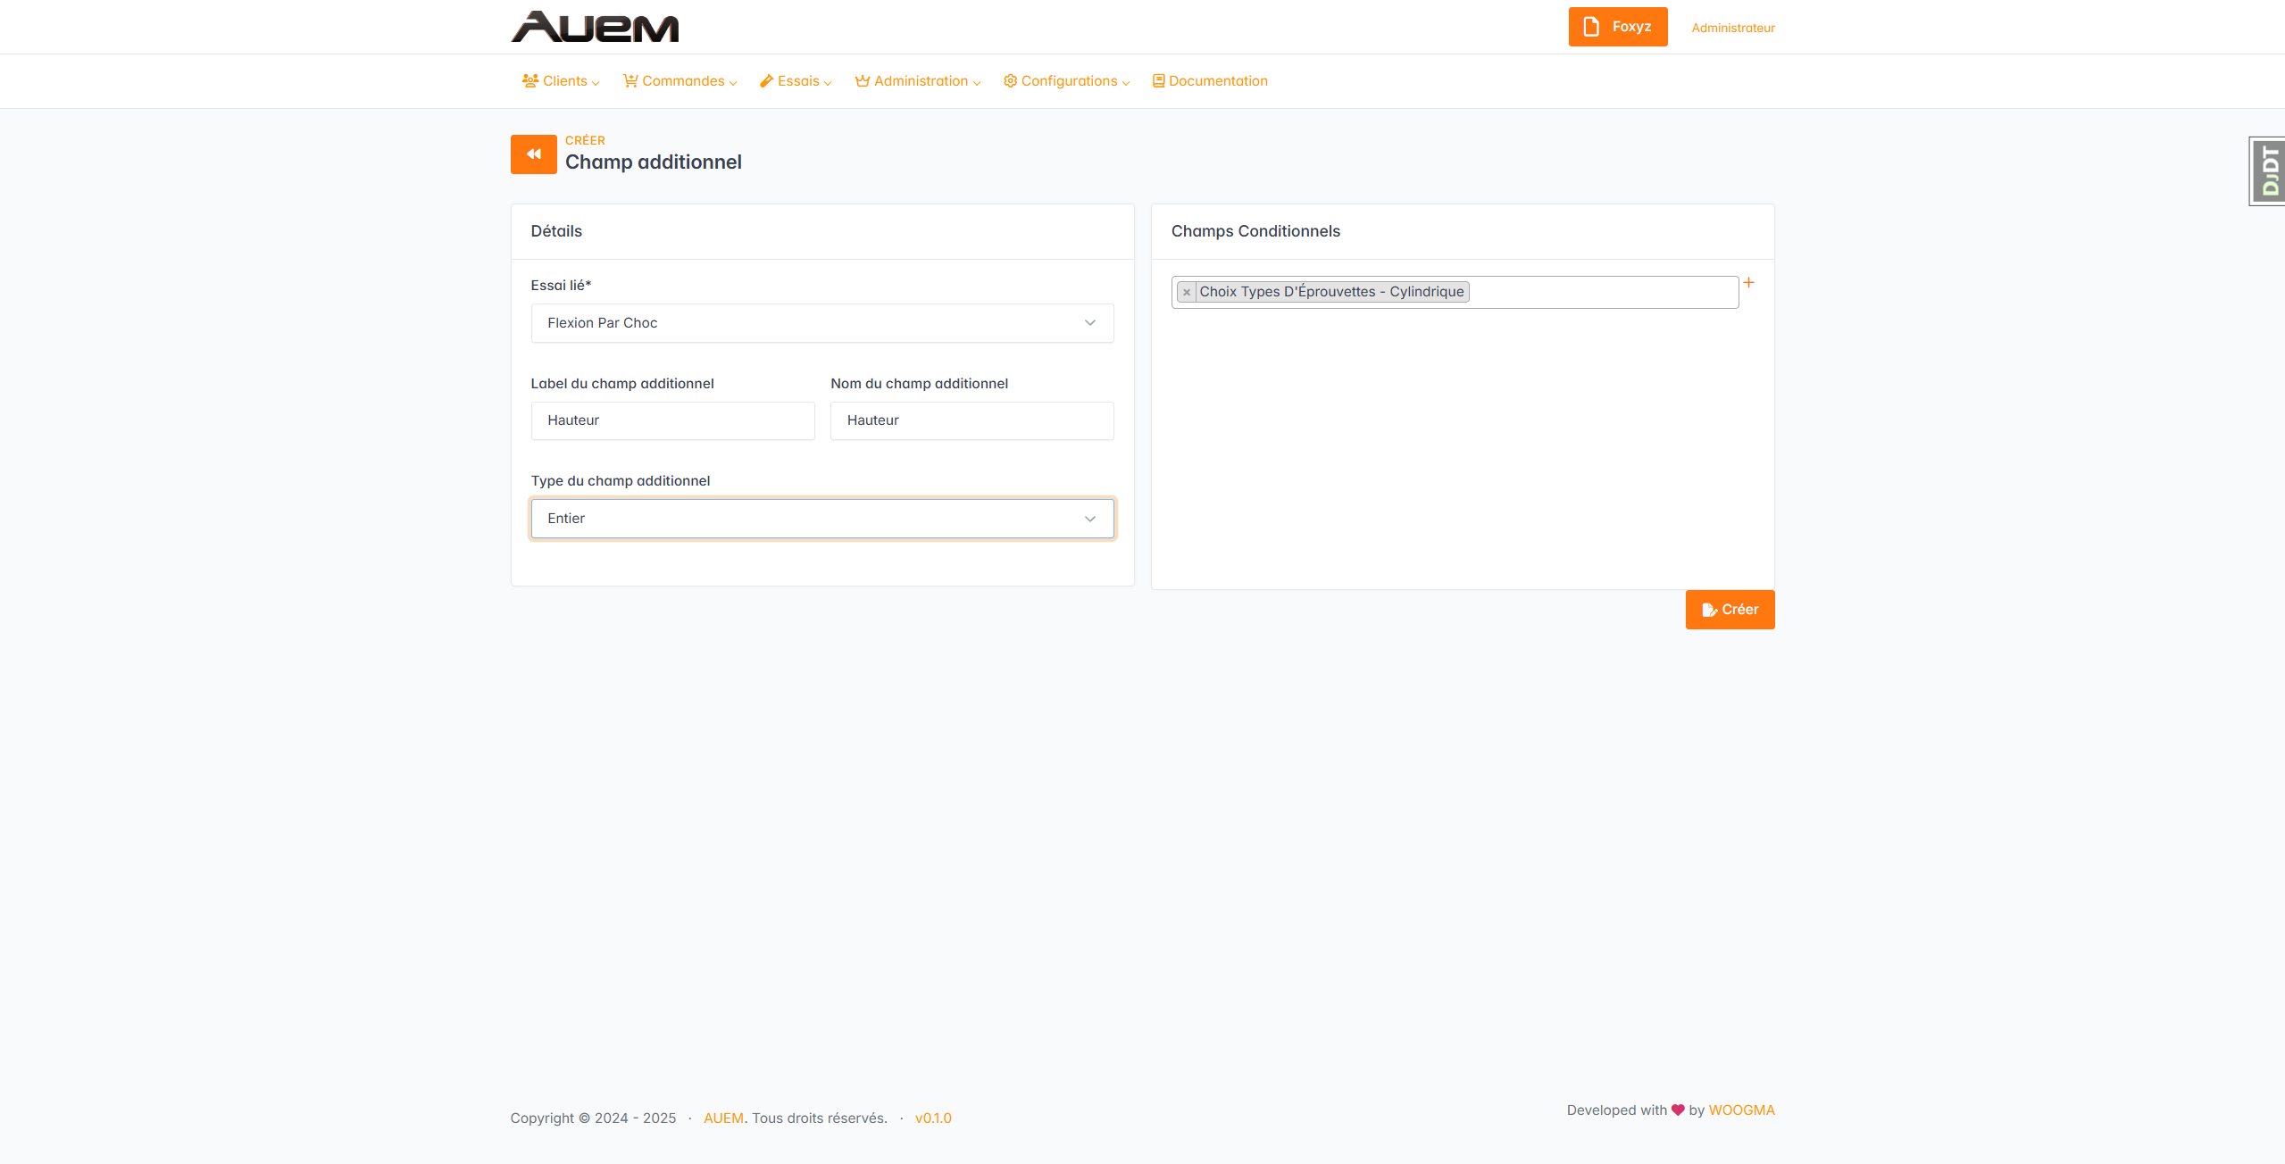Open the Django debug toolbar tab
Viewport: 2285px width, 1164px height.
pos(2268,171)
